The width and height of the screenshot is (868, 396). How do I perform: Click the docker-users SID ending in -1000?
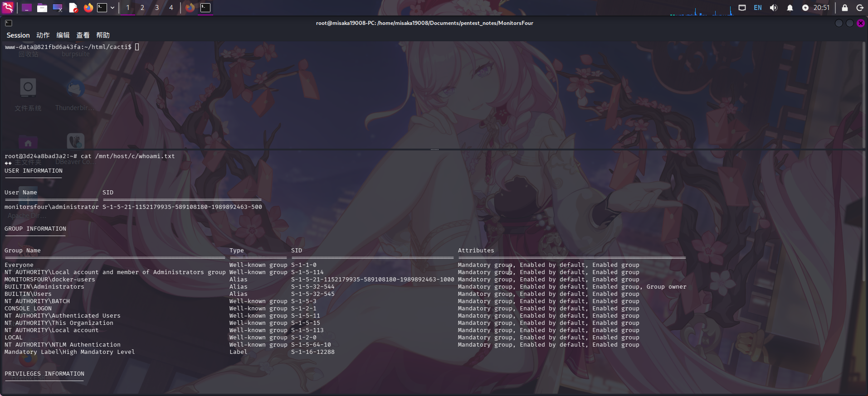pyautogui.click(x=373, y=280)
